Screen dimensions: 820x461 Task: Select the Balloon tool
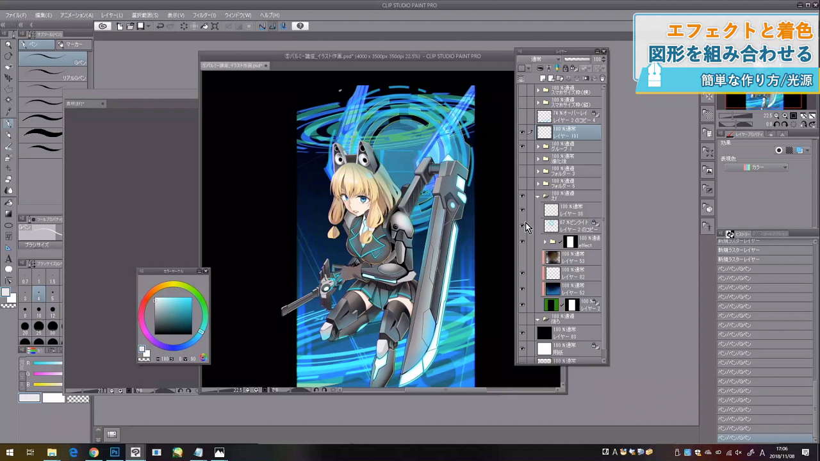click(x=8, y=270)
